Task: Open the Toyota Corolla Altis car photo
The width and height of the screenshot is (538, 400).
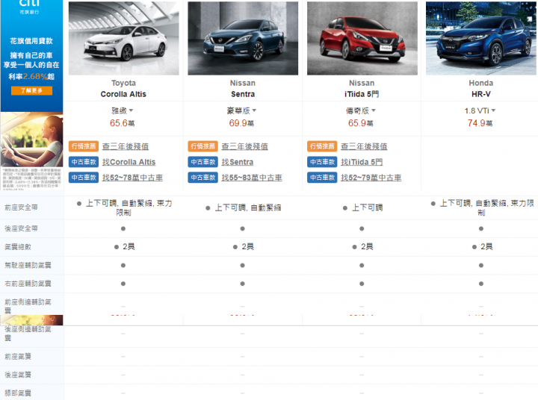Action: tap(123, 38)
